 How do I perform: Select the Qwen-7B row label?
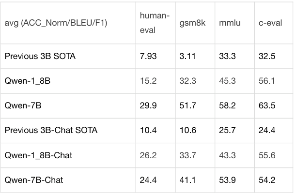[23, 105]
